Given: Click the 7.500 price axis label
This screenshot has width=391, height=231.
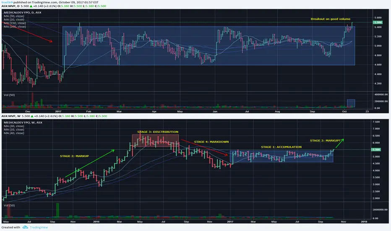Looking at the screenshot, I should click(x=376, y=122).
